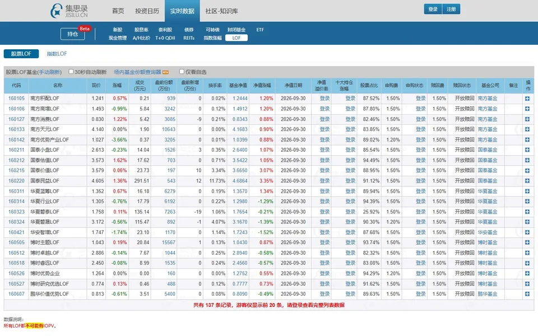Image resolution: width=538 pixels, height=336 pixels.
Task: Tick the 仅看自选 checkbox
Action: 182,71
